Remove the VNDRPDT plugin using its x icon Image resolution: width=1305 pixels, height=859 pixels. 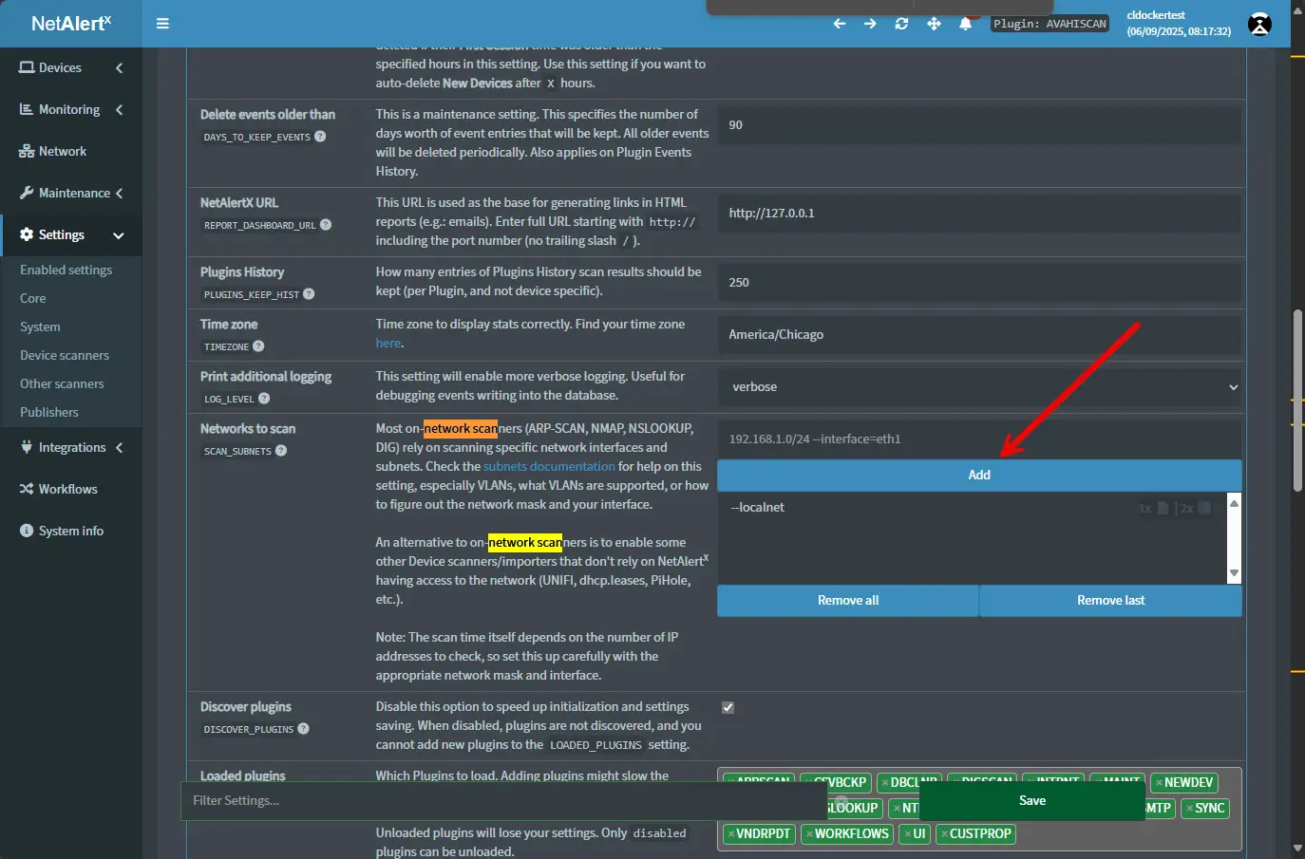(x=731, y=834)
